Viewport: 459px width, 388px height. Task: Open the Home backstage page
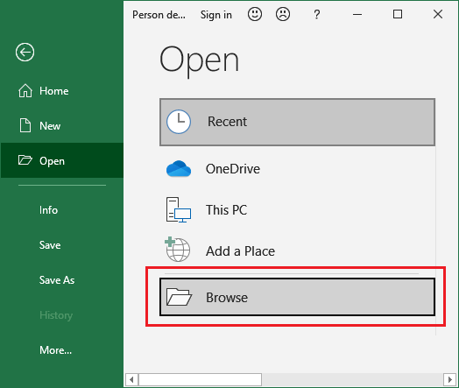[62, 91]
